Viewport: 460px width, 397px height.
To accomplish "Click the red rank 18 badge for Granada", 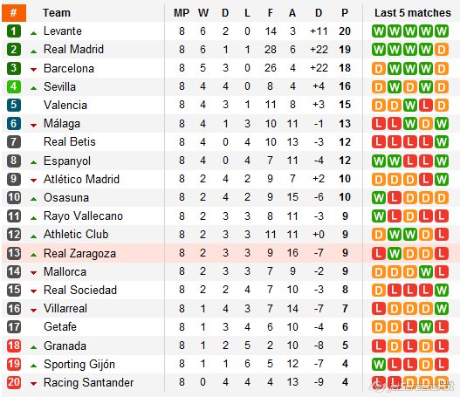I will coord(13,346).
